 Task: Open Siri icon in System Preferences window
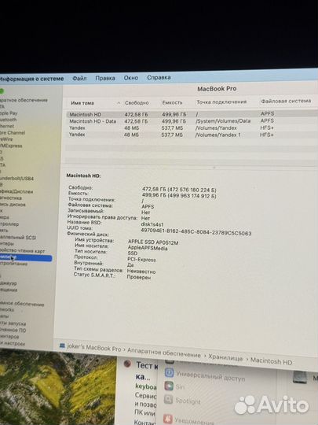click(169, 386)
